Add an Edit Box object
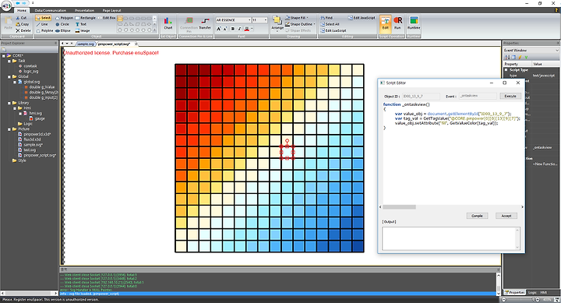 click(107, 18)
